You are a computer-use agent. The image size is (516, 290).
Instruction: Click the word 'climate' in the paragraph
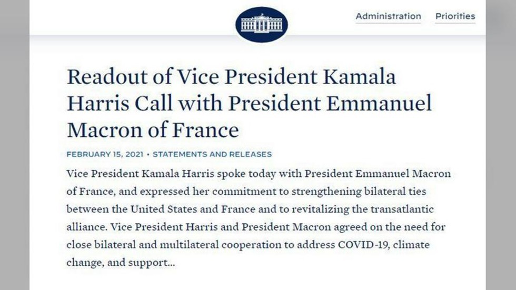tap(411, 245)
